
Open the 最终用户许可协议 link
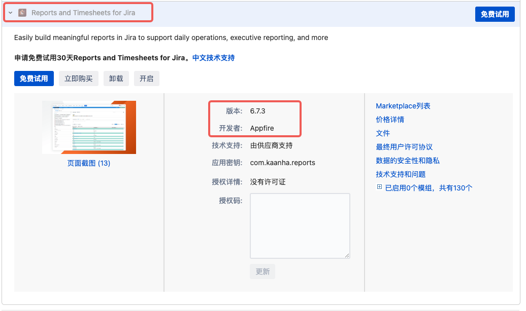[x=404, y=147]
